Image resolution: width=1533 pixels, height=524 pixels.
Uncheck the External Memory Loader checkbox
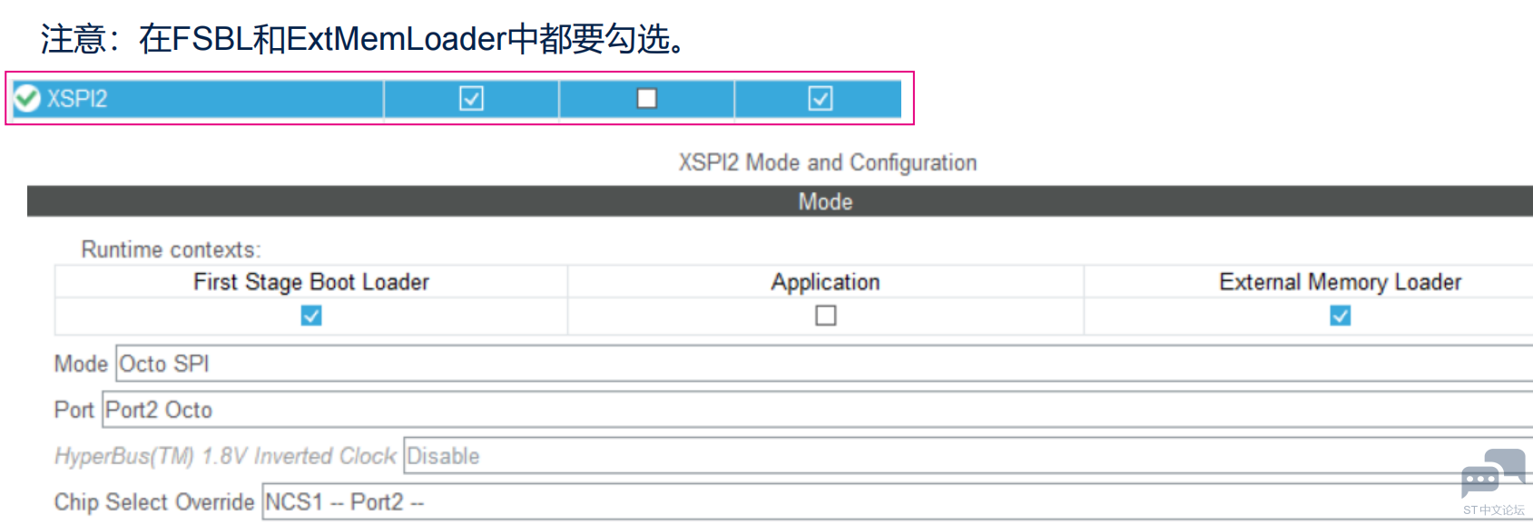1340,315
